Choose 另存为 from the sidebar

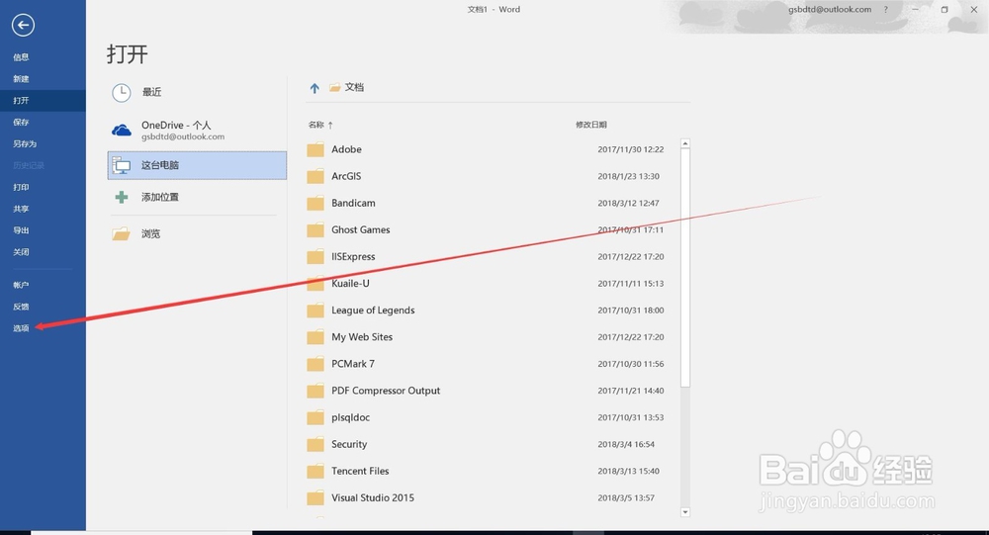tap(25, 143)
